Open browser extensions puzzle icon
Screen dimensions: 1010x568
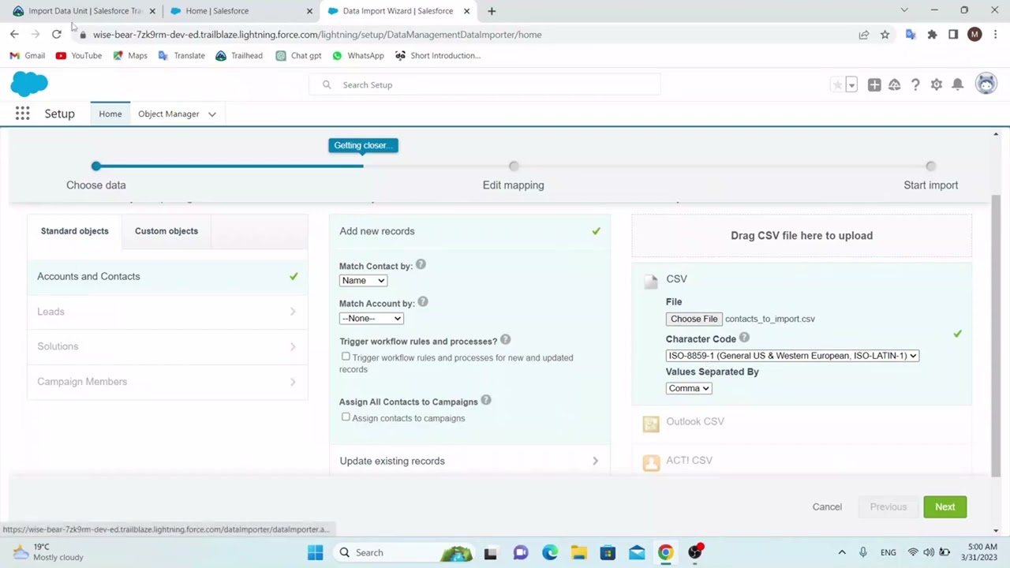coord(932,35)
